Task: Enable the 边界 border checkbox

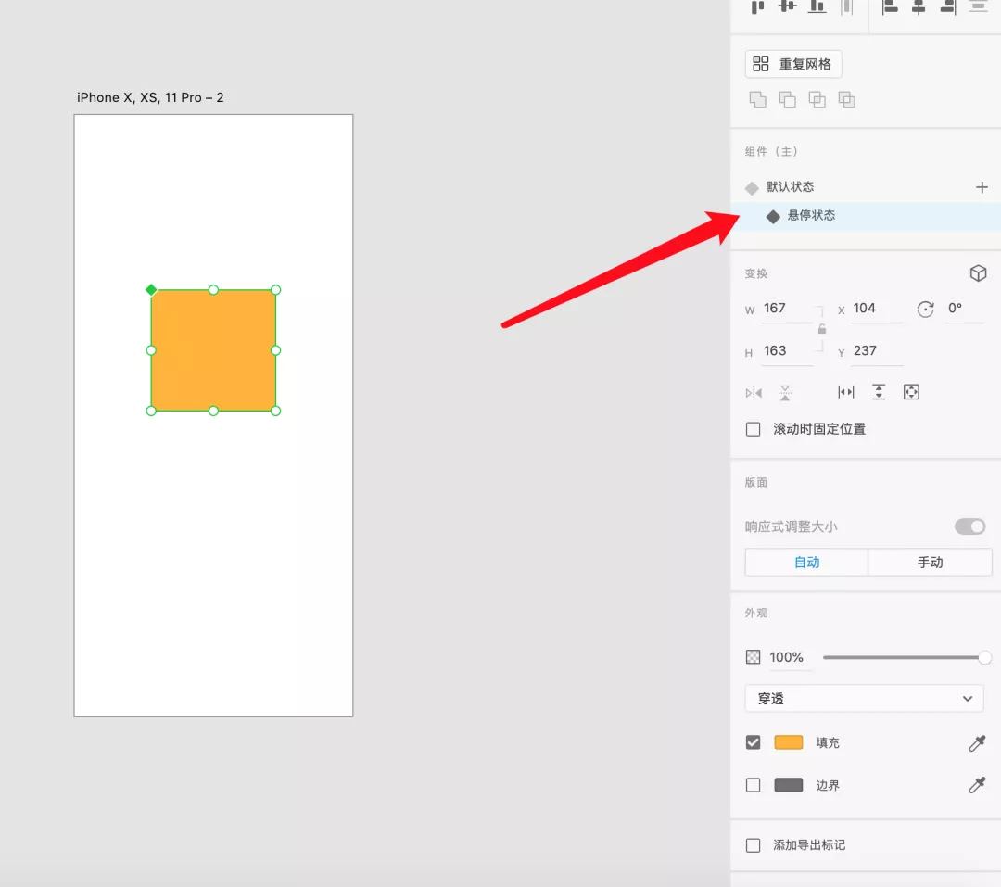Action: point(754,785)
